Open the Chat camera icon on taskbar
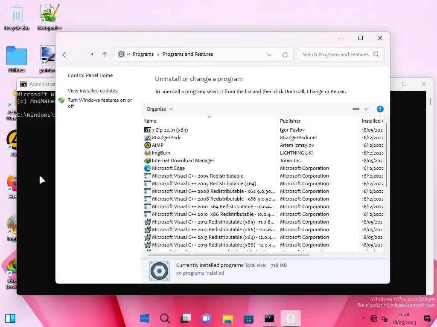This screenshot has height=327, width=437. 207,318
